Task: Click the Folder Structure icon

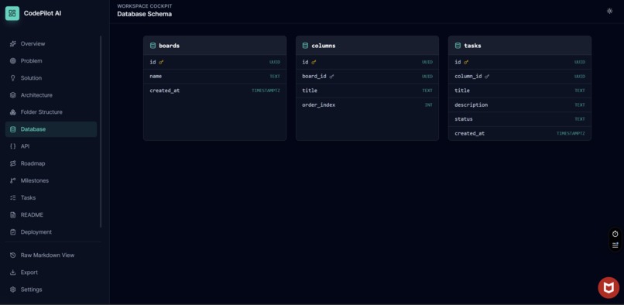Action: click(x=12, y=112)
